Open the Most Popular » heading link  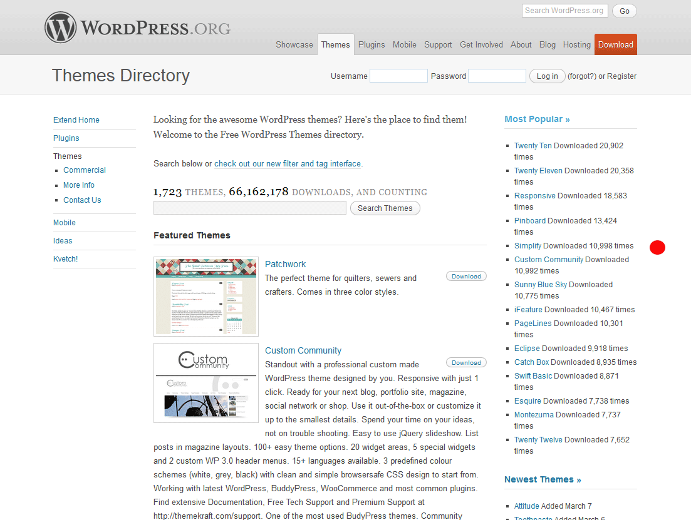tap(537, 119)
